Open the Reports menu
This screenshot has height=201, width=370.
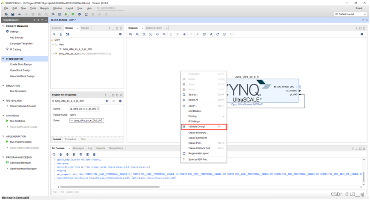click(44, 8)
